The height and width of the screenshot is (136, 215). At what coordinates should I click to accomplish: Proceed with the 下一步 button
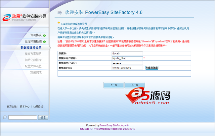(x=135, y=85)
